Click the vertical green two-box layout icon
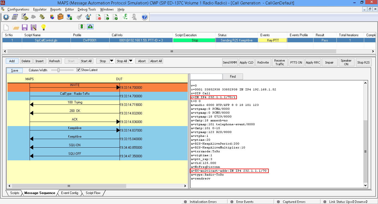Viewport: 378px width, 204px height. tap(82, 27)
